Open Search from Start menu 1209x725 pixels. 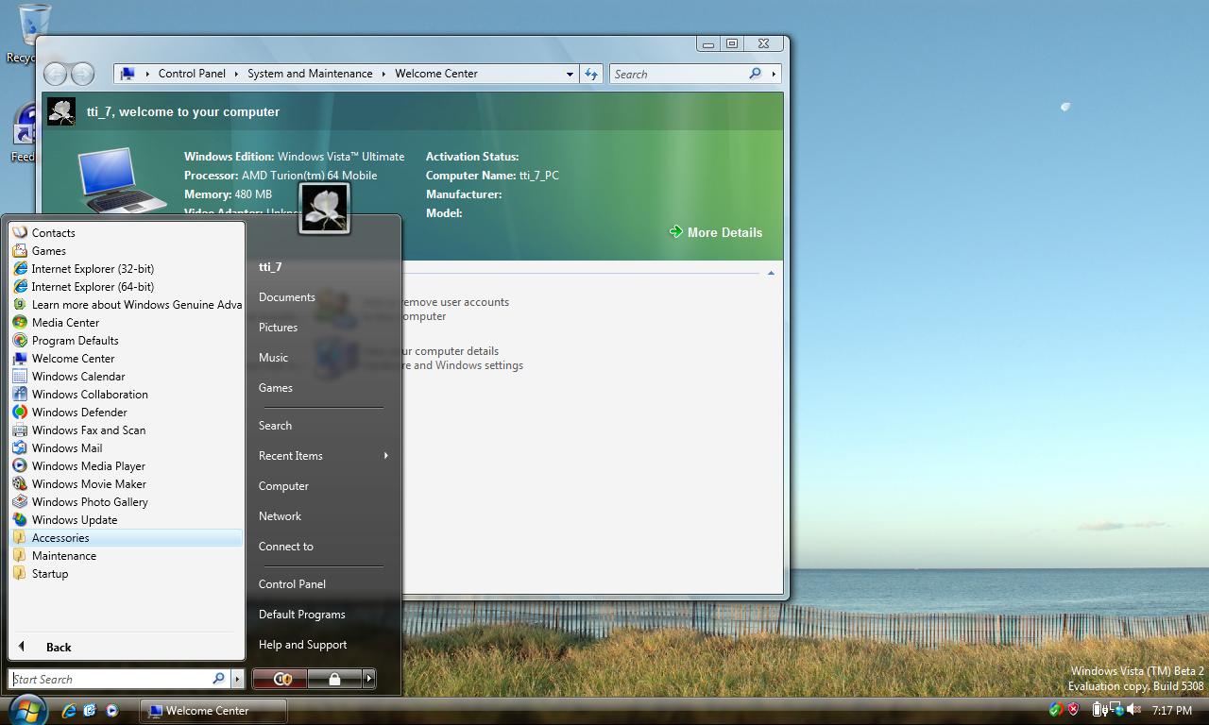tap(275, 426)
